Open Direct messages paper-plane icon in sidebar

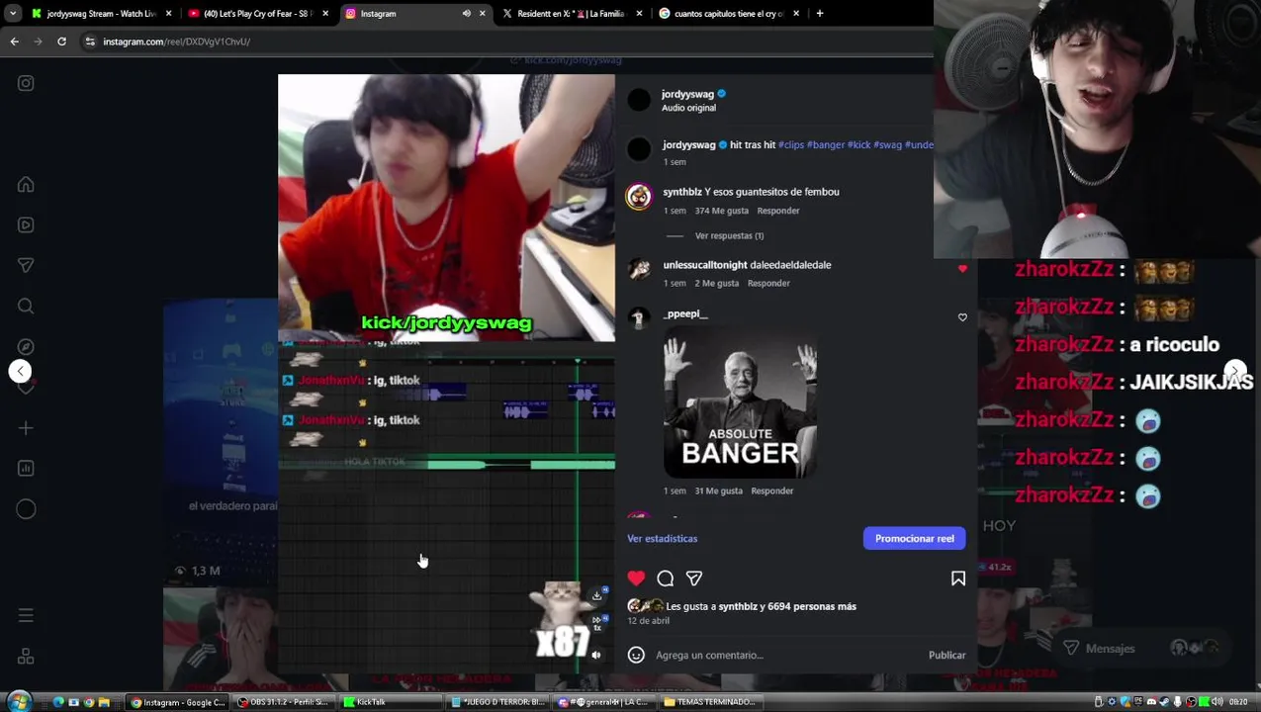(x=26, y=266)
